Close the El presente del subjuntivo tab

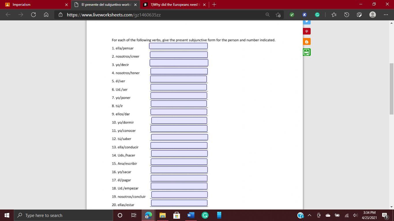tap(135, 5)
